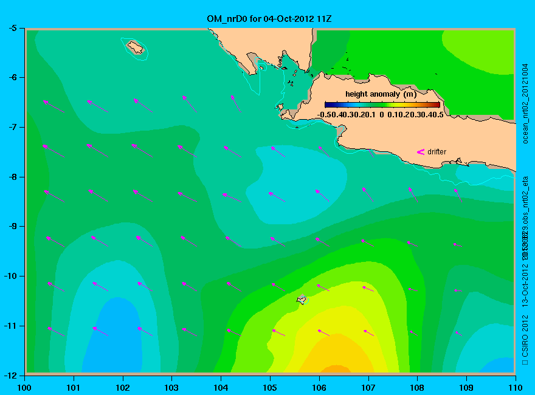Image resolution: width=535 pixels, height=395 pixels.
Task: Click the y-axis label "-11"
Action: click(10, 326)
